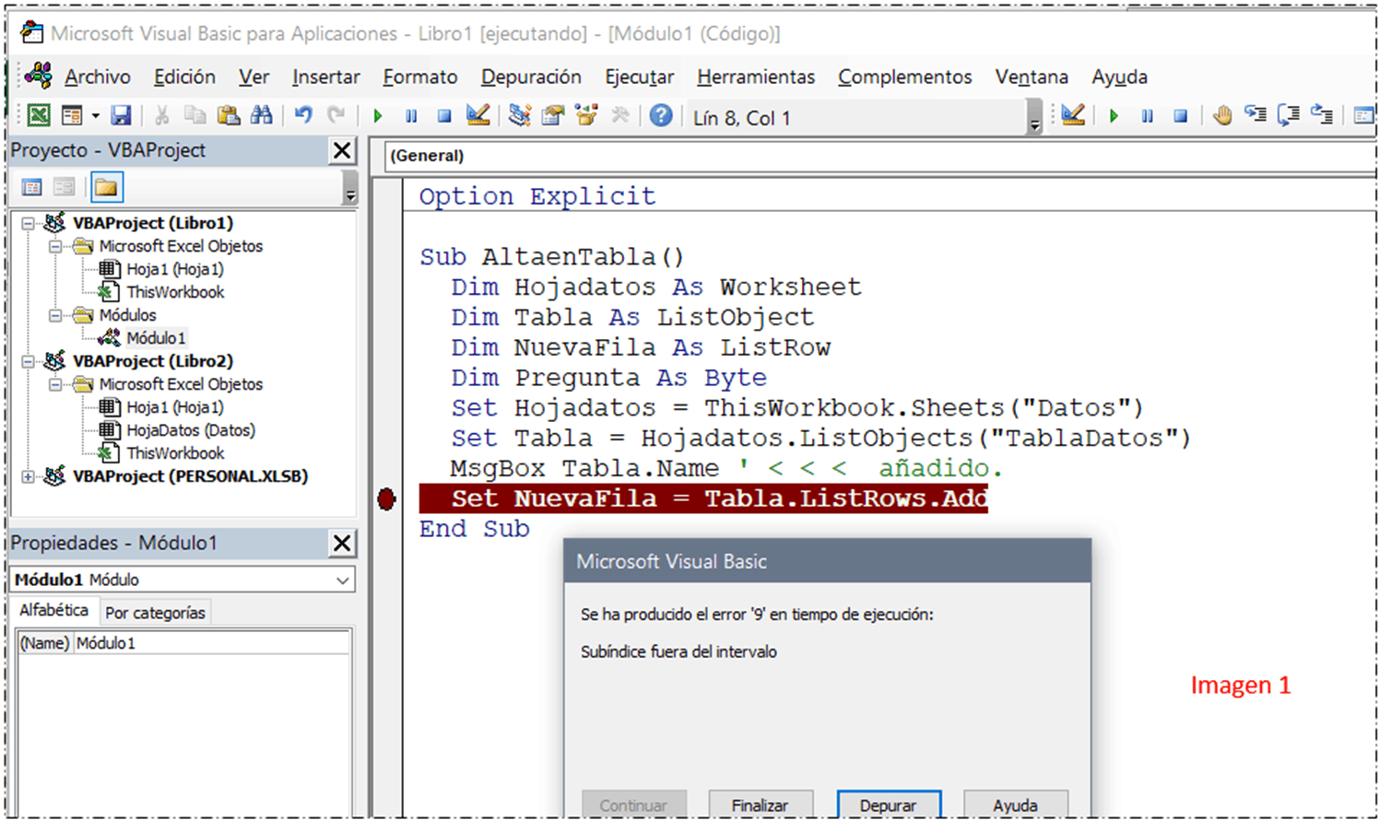Collapse the VBAProject (Libro2) node
The image size is (1380, 820).
coord(29,361)
